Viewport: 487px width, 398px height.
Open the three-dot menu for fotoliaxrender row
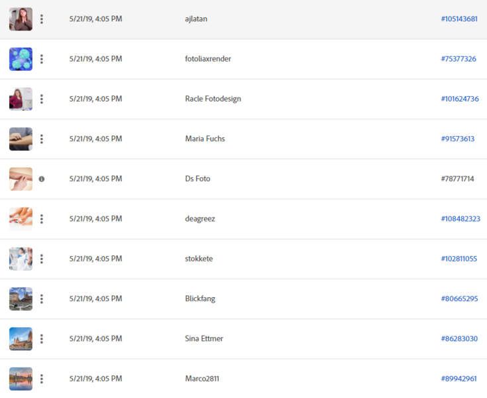pyautogui.click(x=42, y=59)
